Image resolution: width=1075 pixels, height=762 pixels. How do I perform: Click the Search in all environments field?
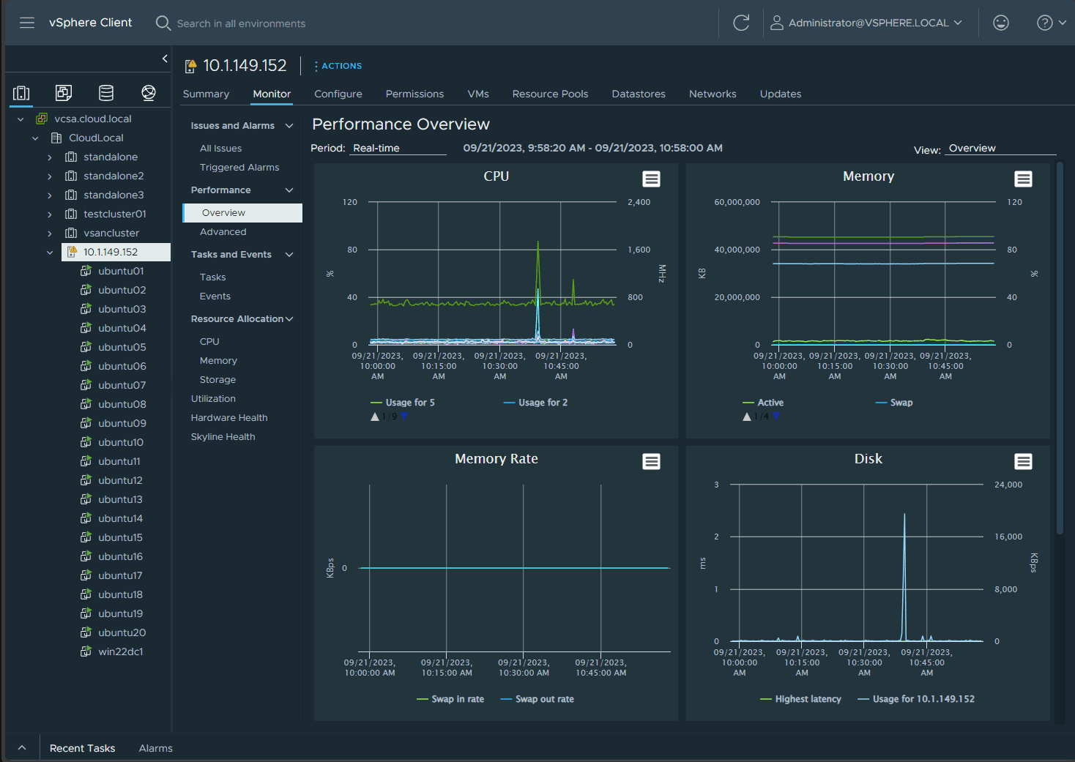[x=241, y=23]
